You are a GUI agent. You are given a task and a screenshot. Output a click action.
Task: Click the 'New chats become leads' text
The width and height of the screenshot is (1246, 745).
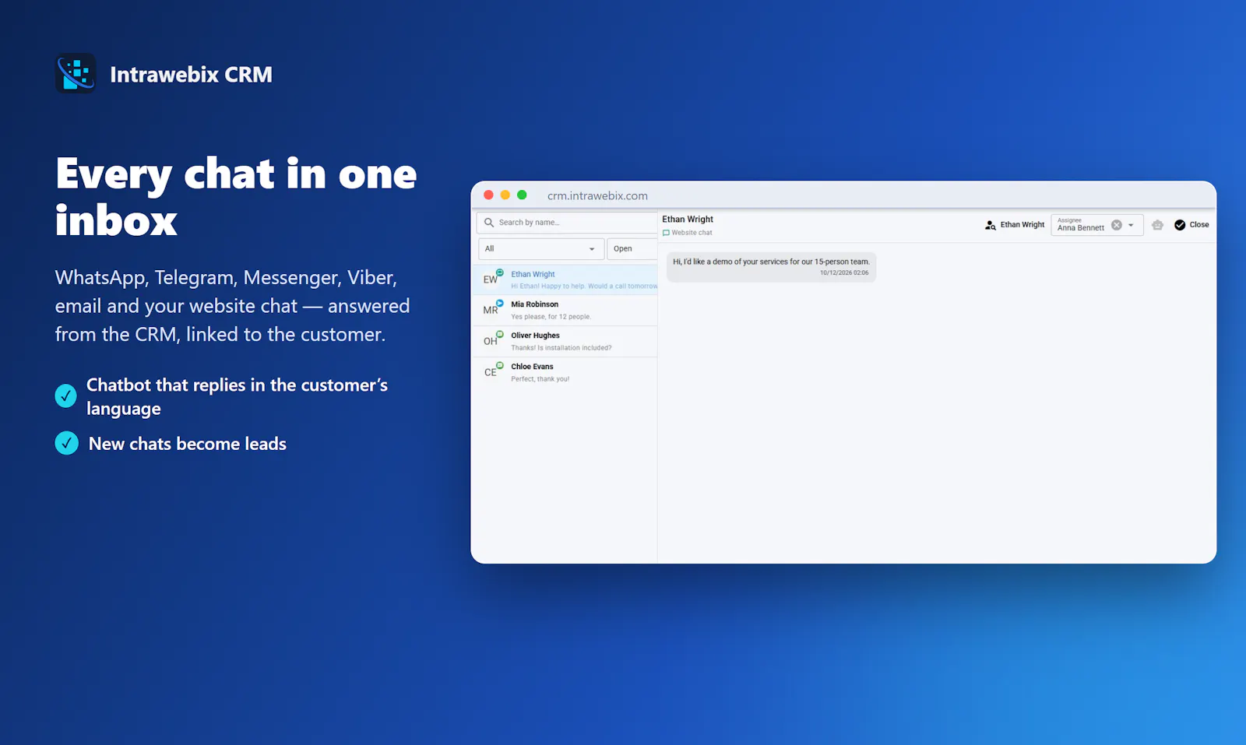(x=188, y=444)
